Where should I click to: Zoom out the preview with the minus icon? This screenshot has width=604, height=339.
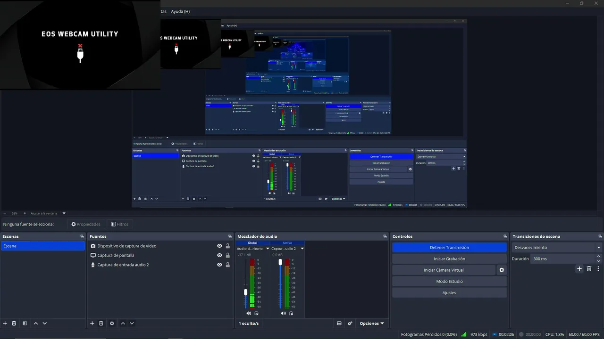(5, 213)
